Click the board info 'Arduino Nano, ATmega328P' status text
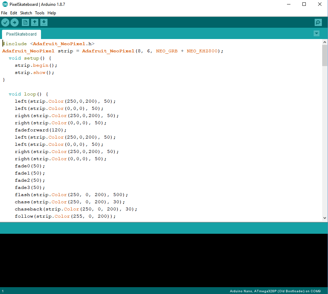This screenshot has width=328, height=294. pyautogui.click(x=275, y=291)
